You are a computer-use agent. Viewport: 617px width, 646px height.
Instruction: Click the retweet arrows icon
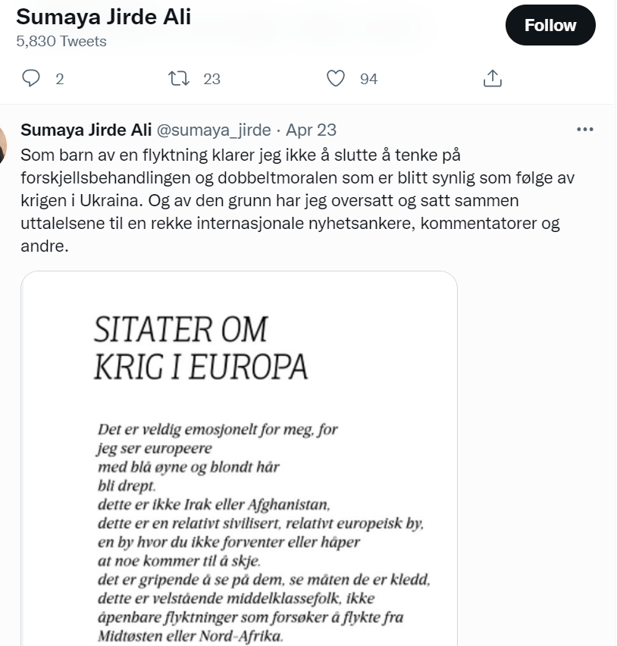(178, 78)
